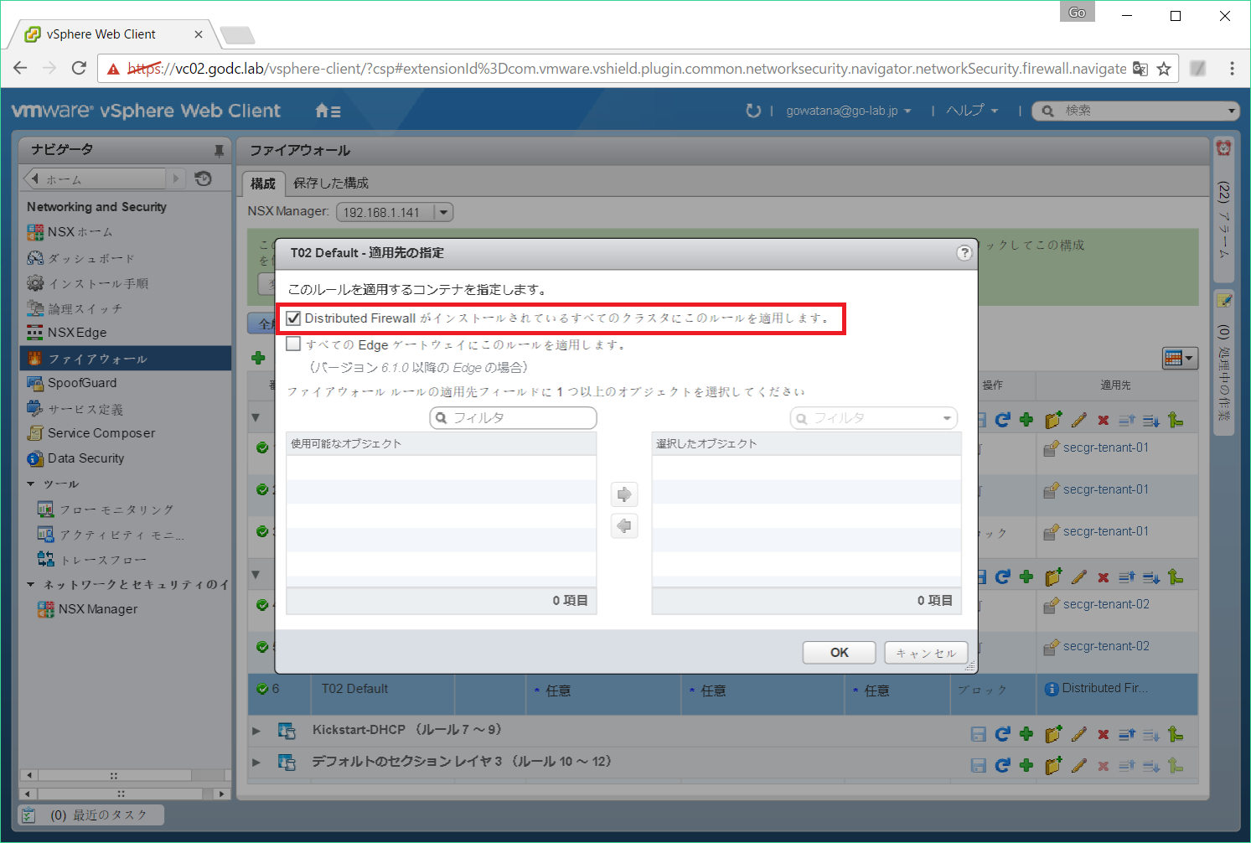Click the キャンセル button
1251x843 pixels.
tap(926, 653)
